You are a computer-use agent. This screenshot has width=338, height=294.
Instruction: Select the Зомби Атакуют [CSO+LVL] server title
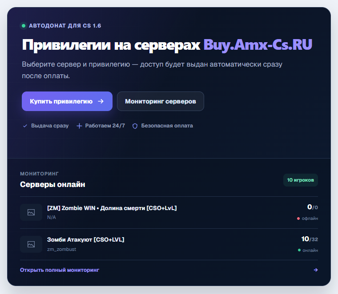click(x=85, y=239)
